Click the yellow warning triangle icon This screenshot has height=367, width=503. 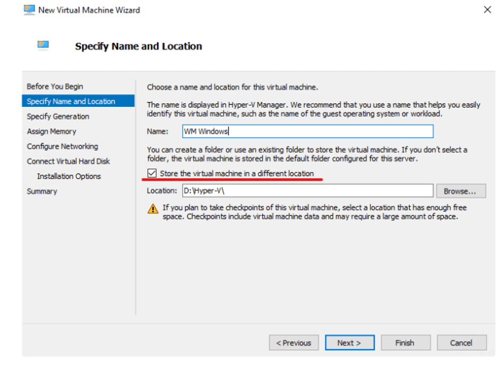[153, 208]
